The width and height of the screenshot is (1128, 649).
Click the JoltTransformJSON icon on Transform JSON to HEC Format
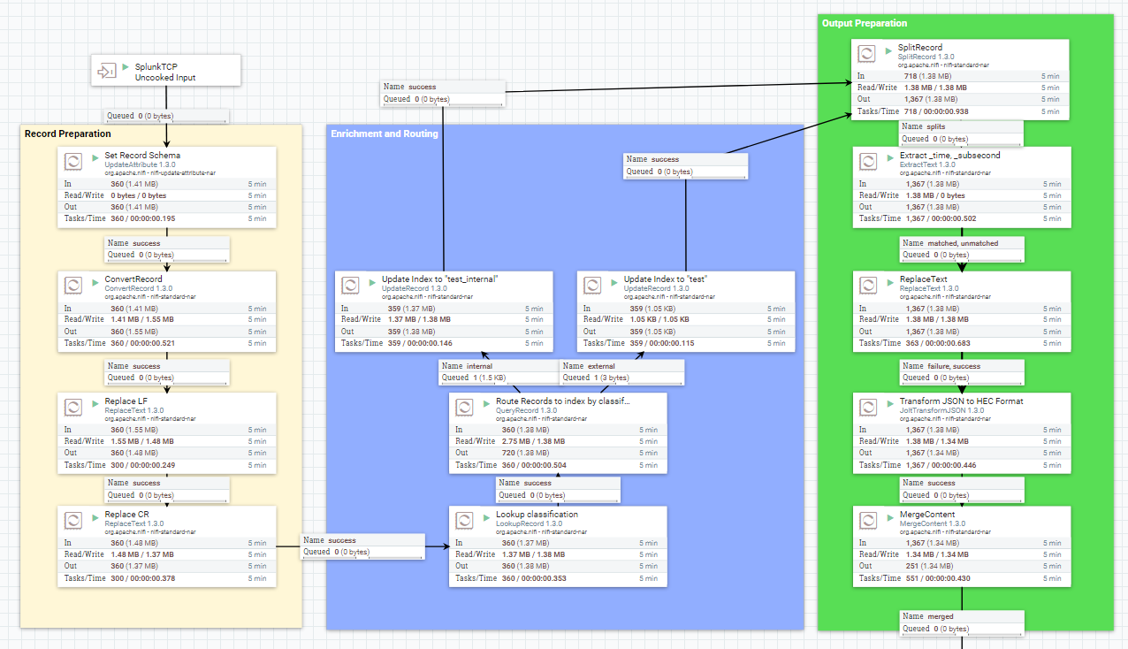866,407
